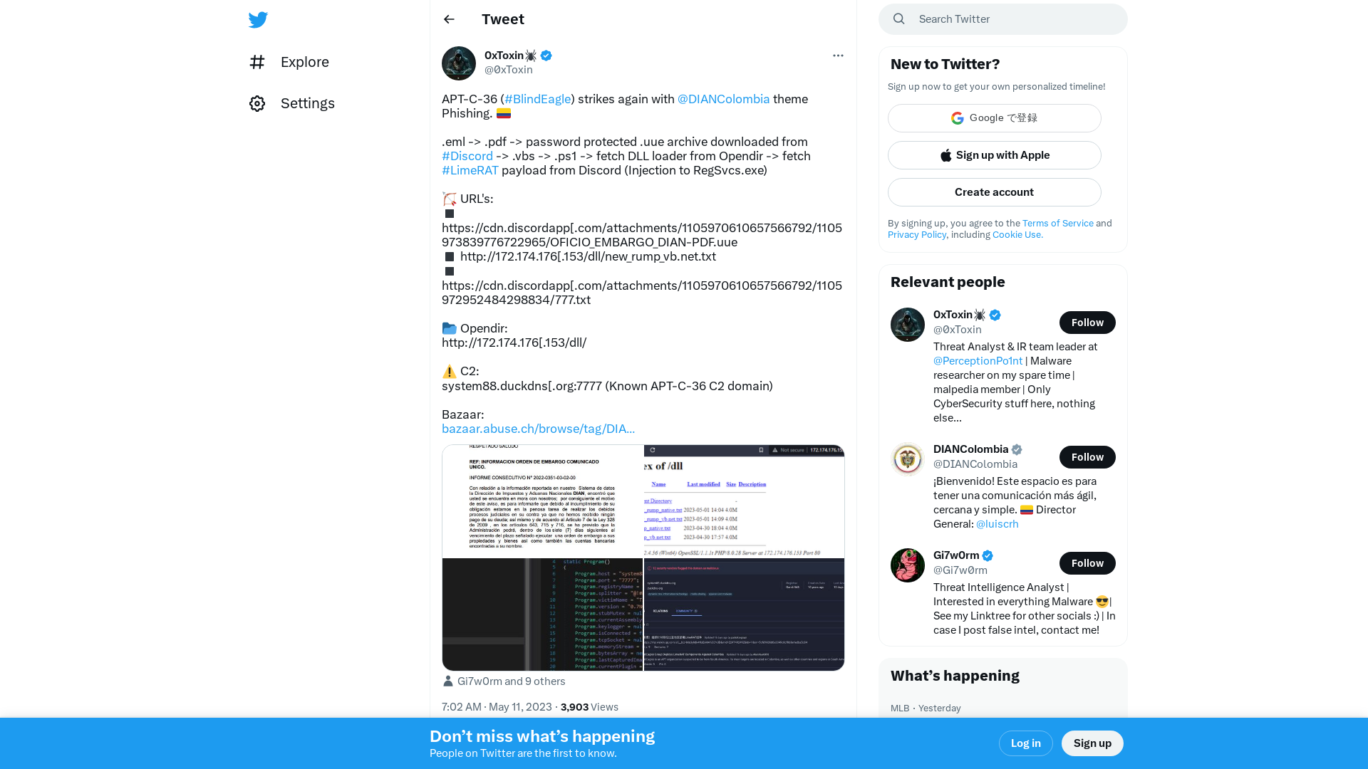Click the #BlindEagle hashtag link
The width and height of the screenshot is (1368, 769).
(537, 98)
